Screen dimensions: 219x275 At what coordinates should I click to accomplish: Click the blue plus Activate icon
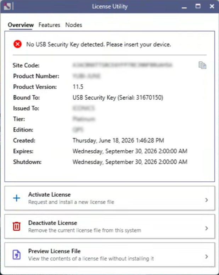point(17,198)
